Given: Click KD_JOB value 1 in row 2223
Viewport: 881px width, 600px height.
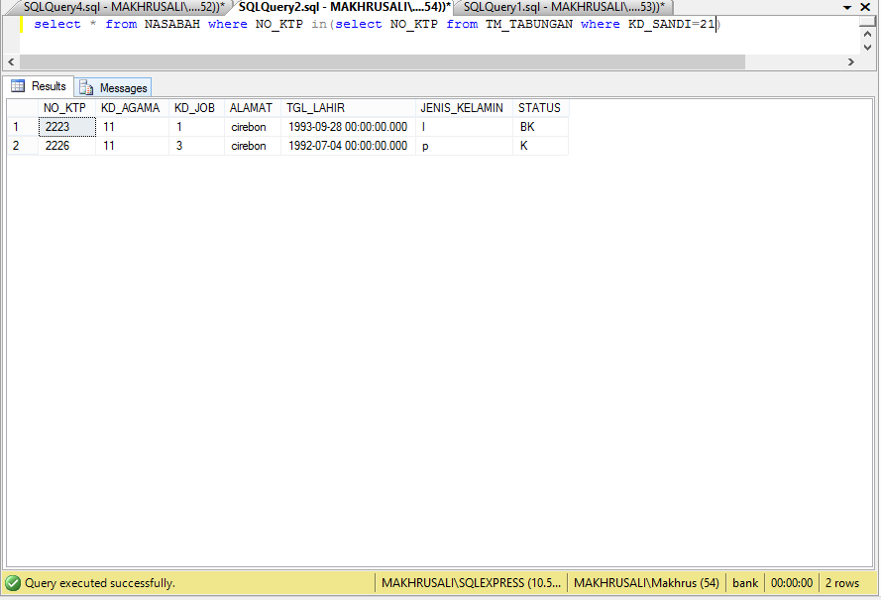Looking at the screenshot, I should 196,127.
